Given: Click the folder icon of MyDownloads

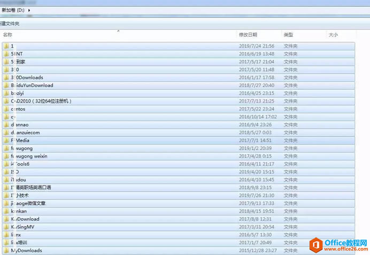Looking at the screenshot, I should [6, 250].
